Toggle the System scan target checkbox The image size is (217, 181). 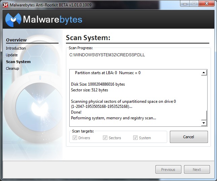tap(135, 138)
